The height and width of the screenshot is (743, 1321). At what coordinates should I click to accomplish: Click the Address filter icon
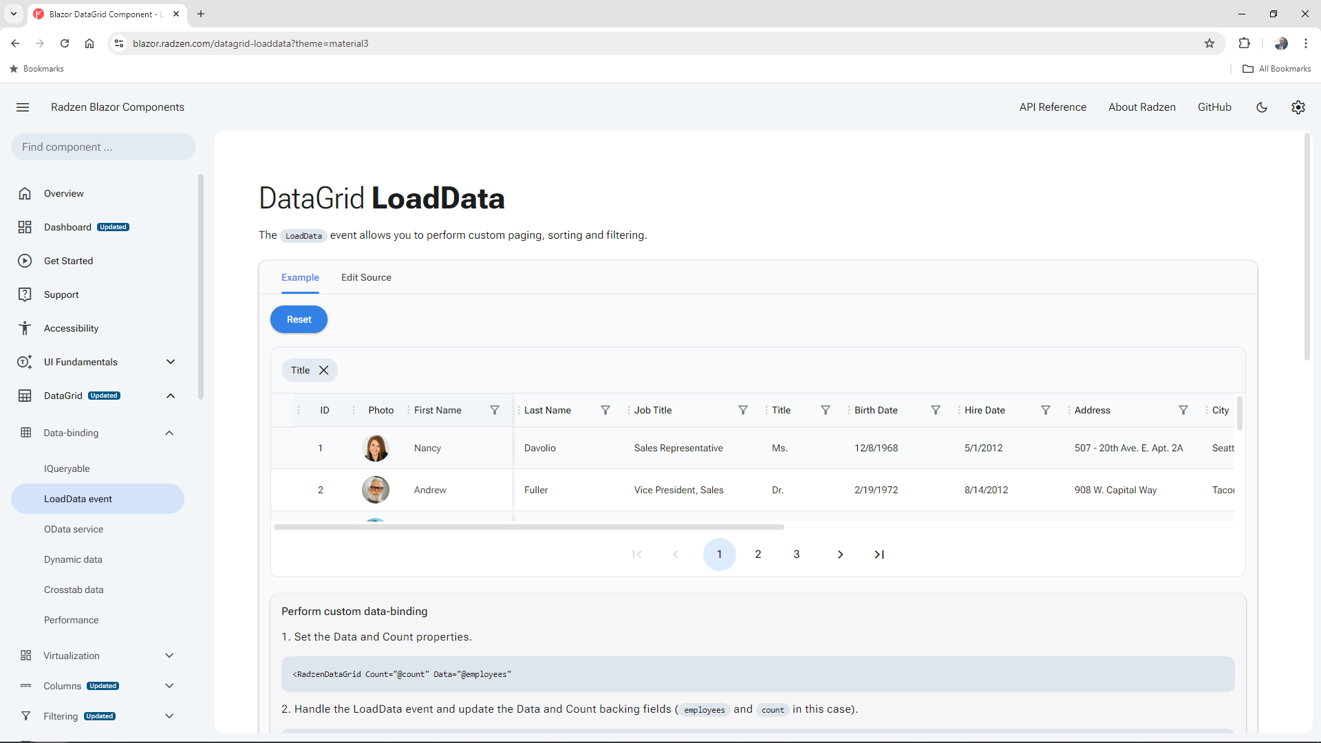pyautogui.click(x=1183, y=410)
